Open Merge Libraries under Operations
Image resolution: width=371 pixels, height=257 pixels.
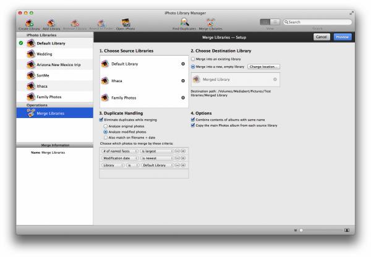point(54,113)
